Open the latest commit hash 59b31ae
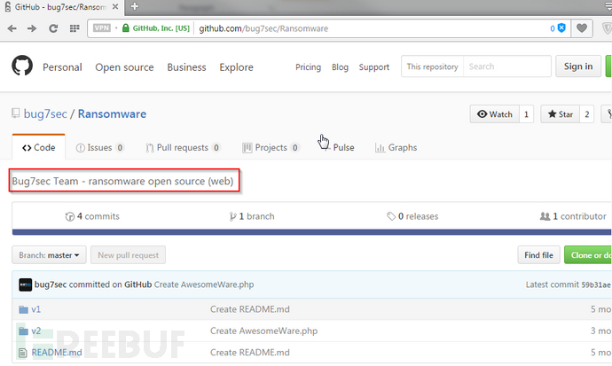The image size is (612, 366). coord(596,285)
